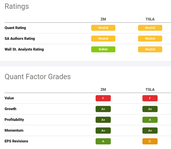Click the Profitability factor label

tap(14, 120)
